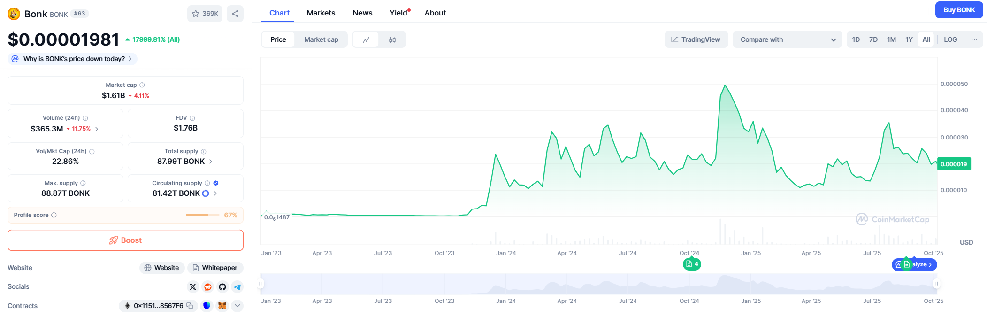Grab the left timeline range slider handle
Image resolution: width=987 pixels, height=317 pixels.
(260, 284)
